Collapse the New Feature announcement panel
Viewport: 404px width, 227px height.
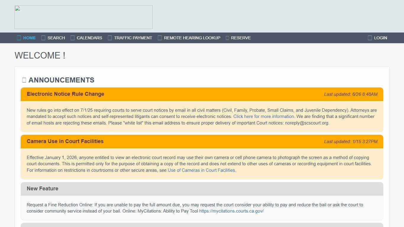[202, 189]
